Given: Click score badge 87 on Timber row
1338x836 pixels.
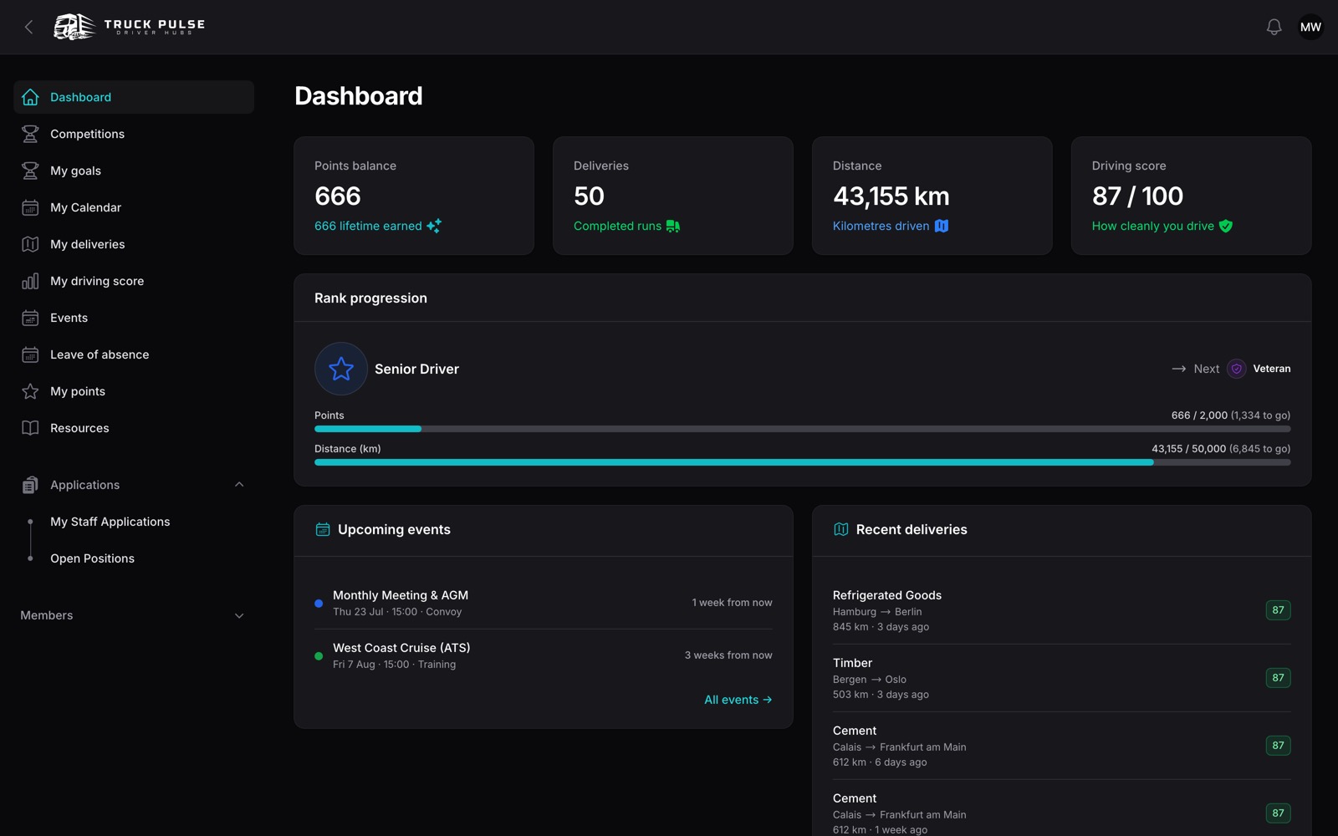Looking at the screenshot, I should tap(1278, 678).
